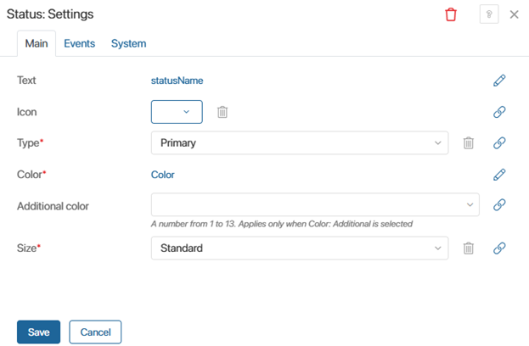Clear the Size value with trash icon

(468, 248)
